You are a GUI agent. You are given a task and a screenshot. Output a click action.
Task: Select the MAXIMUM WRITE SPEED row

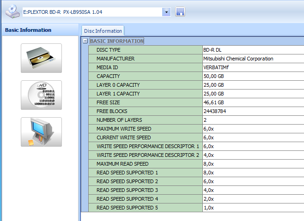point(196,129)
